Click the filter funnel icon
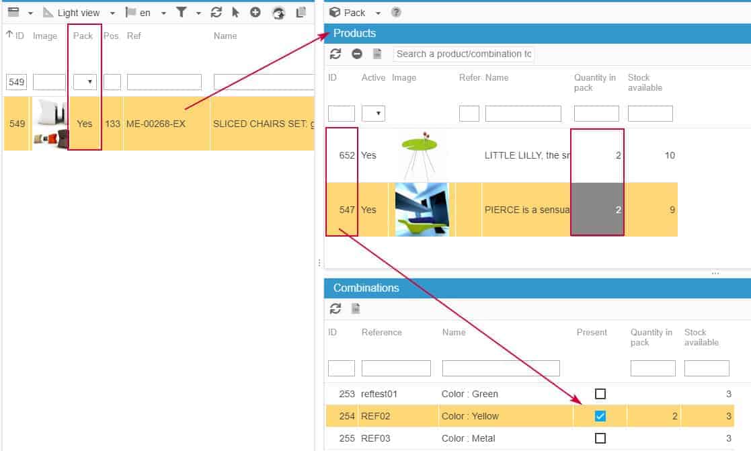751x451 pixels. 182,13
